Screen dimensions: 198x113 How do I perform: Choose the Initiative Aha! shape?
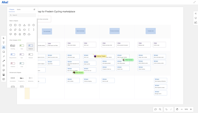(13, 64)
